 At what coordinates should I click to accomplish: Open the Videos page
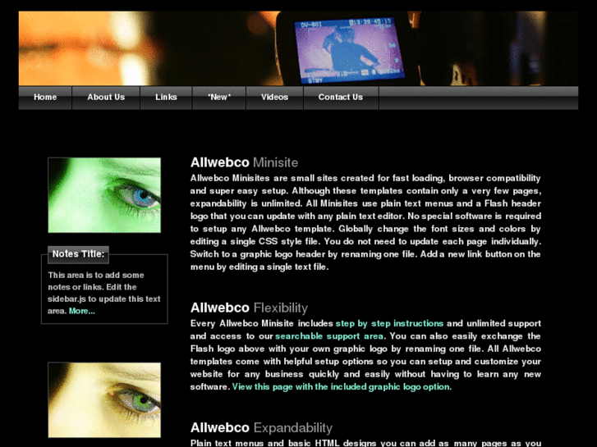coord(274,98)
